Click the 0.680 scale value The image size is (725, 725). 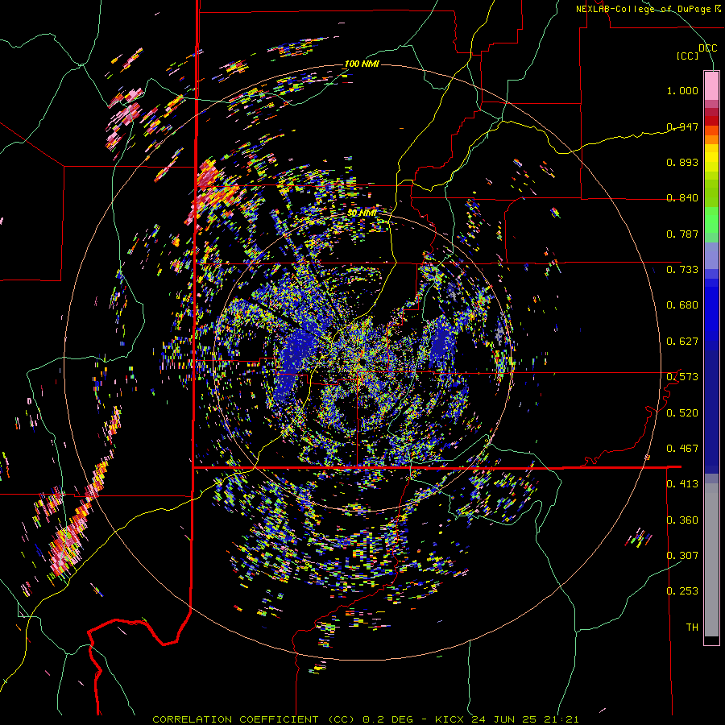[682, 305]
